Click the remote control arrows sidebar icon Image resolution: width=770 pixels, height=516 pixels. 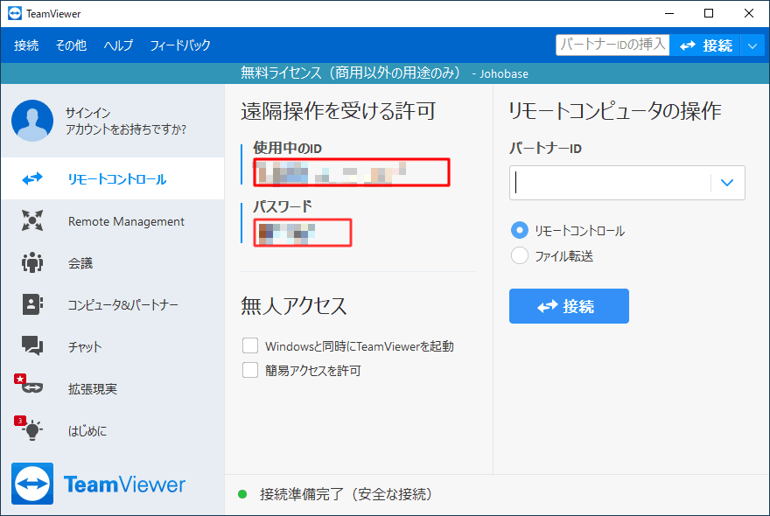point(32,178)
